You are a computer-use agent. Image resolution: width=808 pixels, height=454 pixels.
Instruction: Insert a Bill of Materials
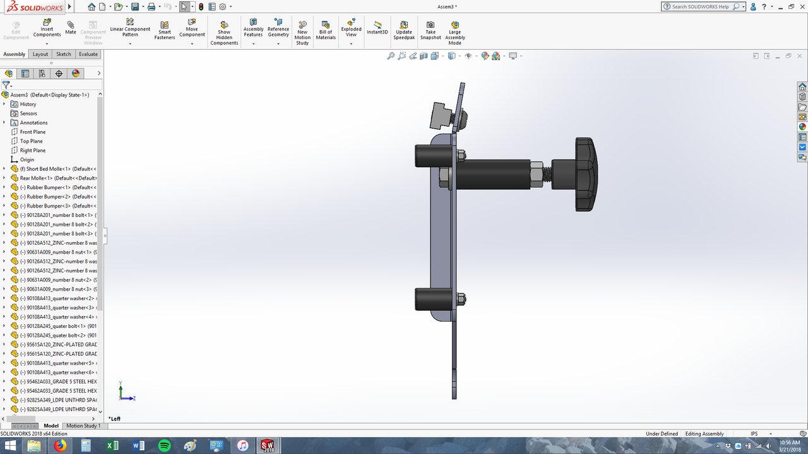pos(326,30)
